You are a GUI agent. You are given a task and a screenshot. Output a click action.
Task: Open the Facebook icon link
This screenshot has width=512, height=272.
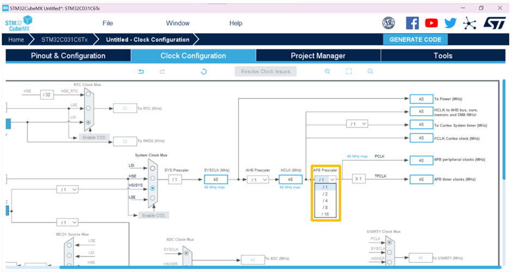pos(412,23)
